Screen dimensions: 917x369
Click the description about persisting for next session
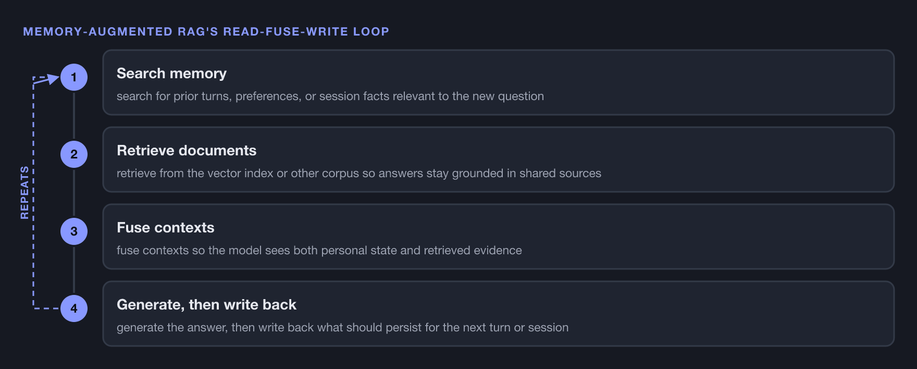(x=342, y=327)
